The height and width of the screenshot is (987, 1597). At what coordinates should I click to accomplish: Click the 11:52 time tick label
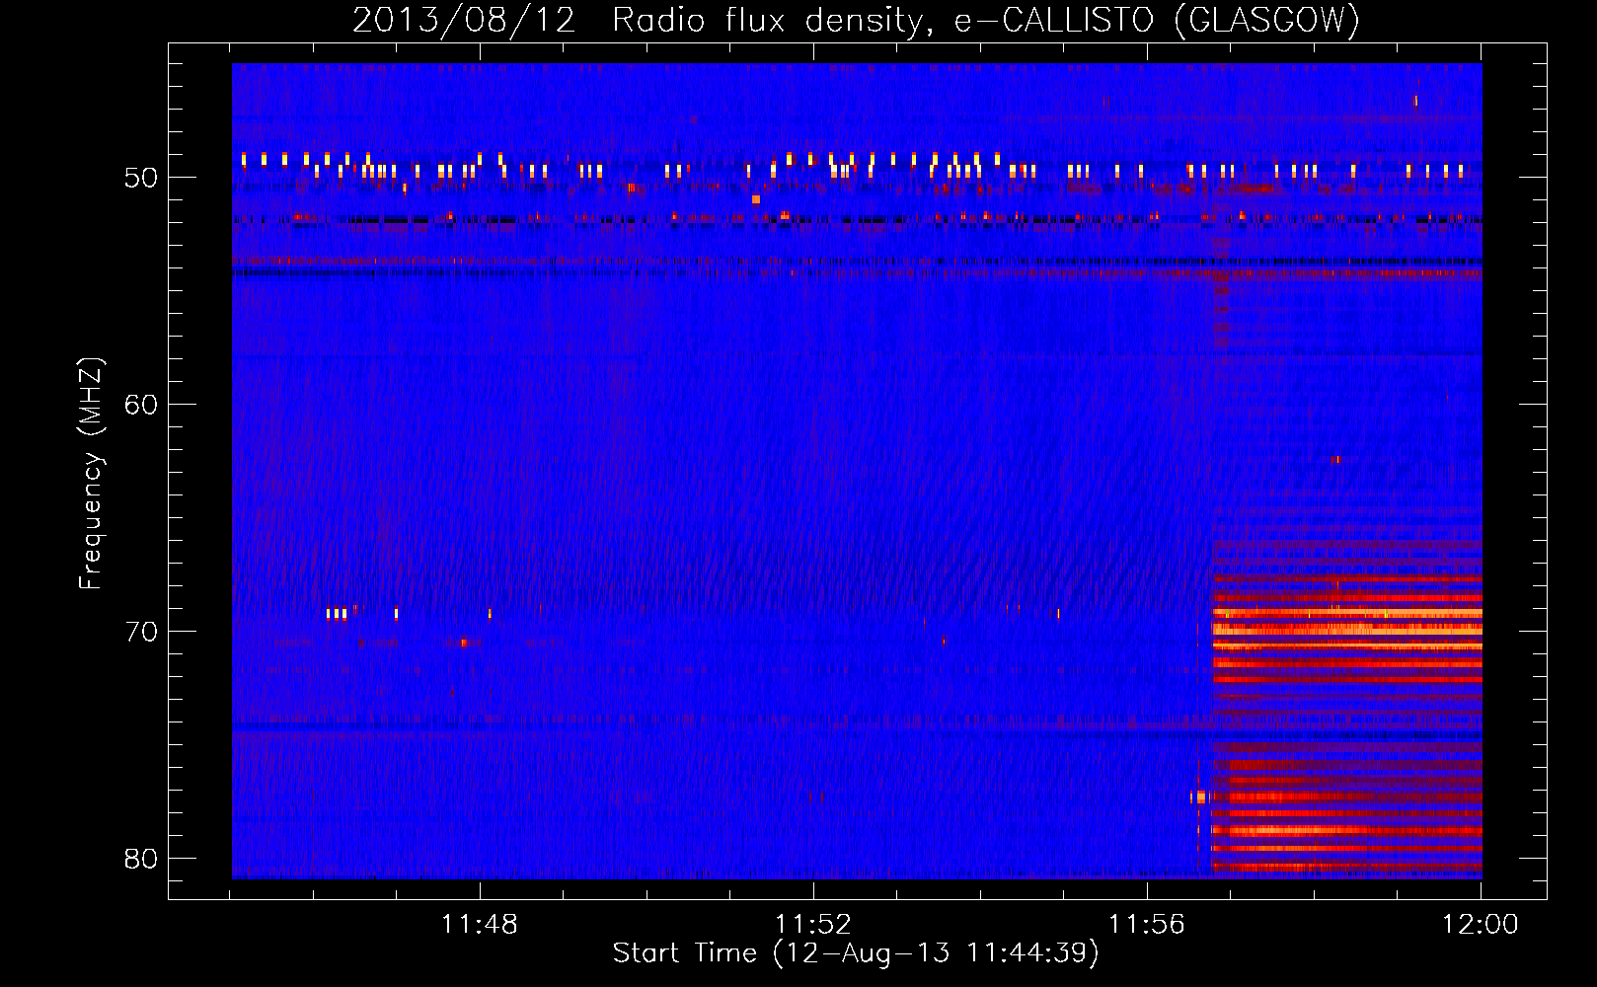tap(813, 925)
